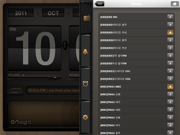This screenshot has height=135, width=180.
Task: Select station [MBC]FM4U 대전
Action: point(136,110)
